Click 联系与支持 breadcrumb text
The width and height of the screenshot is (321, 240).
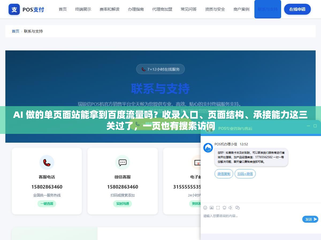(33, 31)
